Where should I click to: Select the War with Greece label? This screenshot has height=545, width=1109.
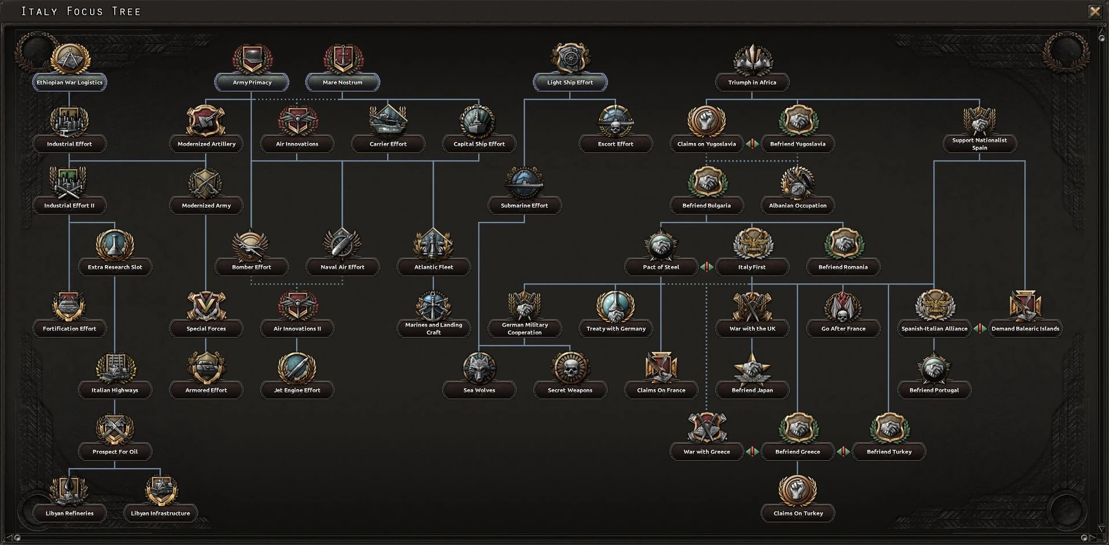click(706, 452)
